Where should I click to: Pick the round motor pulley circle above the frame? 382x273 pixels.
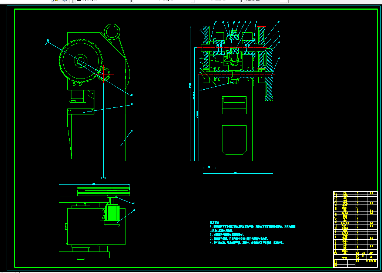click(x=112, y=31)
